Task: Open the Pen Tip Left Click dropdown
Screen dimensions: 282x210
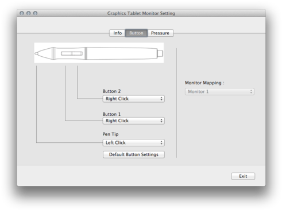Action: pyautogui.click(x=134, y=143)
